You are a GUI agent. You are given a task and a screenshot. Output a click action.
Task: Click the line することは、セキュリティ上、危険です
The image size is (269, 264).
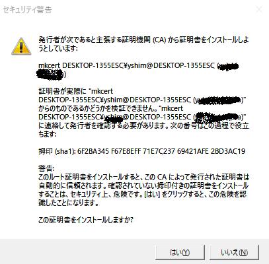(142, 194)
